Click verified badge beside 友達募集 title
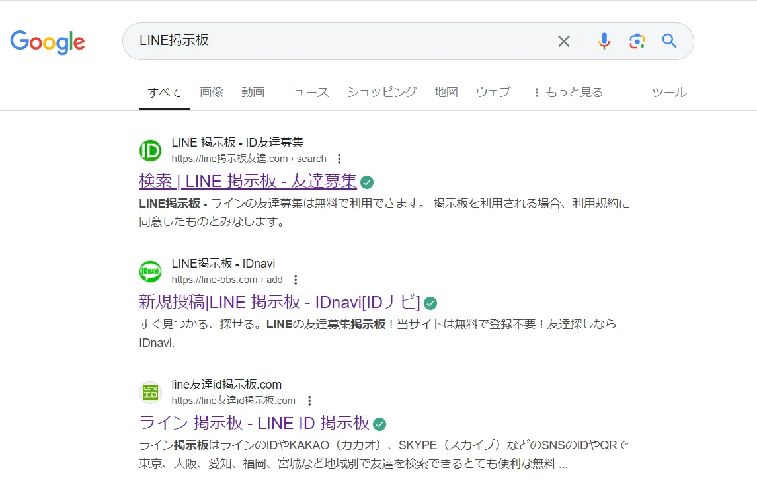The image size is (757, 499). 367,182
